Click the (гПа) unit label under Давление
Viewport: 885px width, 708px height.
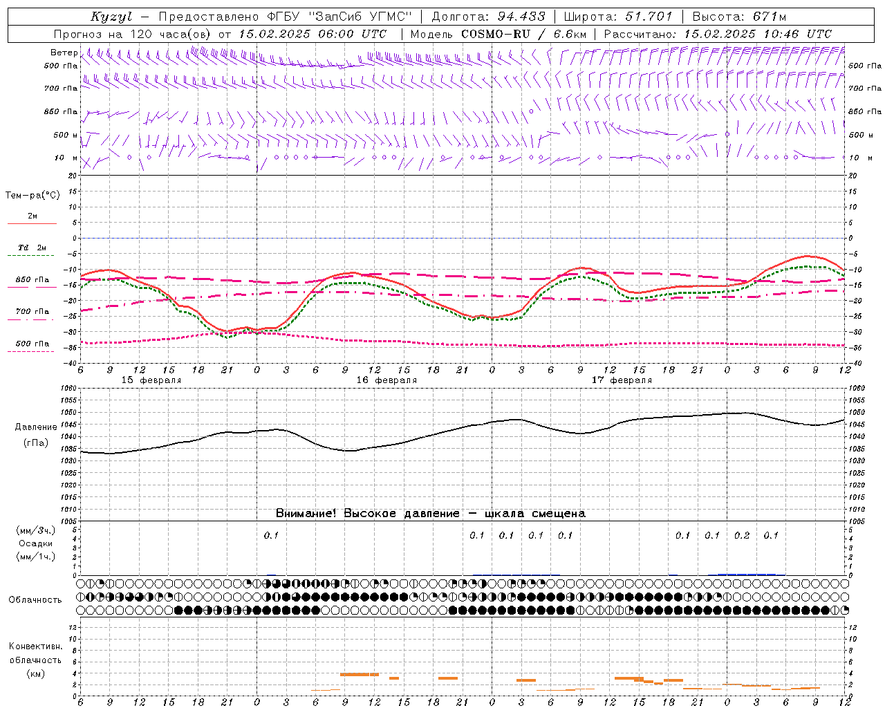click(x=36, y=443)
